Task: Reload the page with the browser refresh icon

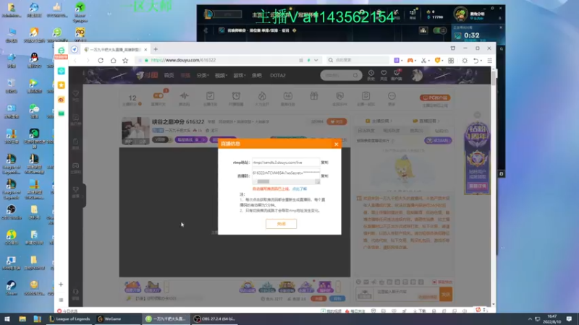Action: coord(101,60)
